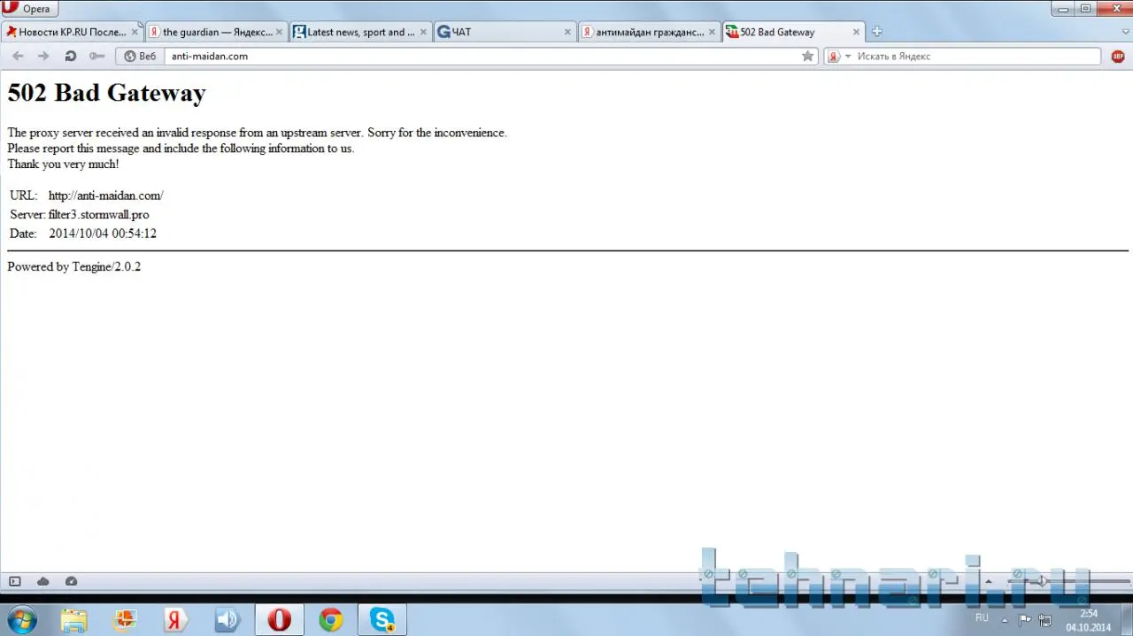Go forward to next page
This screenshot has width=1133, height=636.
(43, 56)
